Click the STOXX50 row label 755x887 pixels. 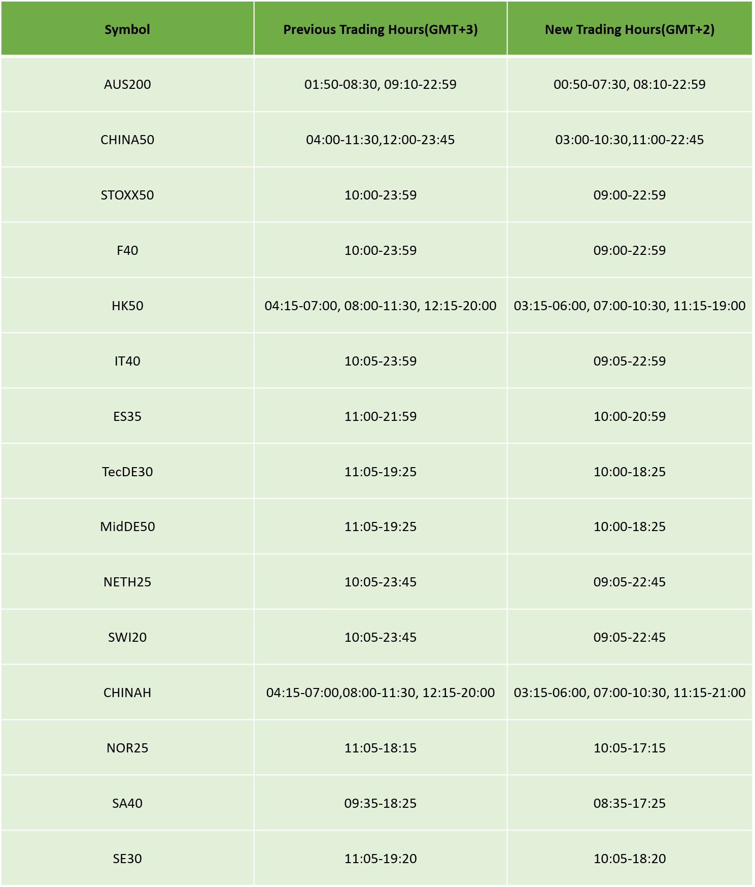[x=127, y=195]
